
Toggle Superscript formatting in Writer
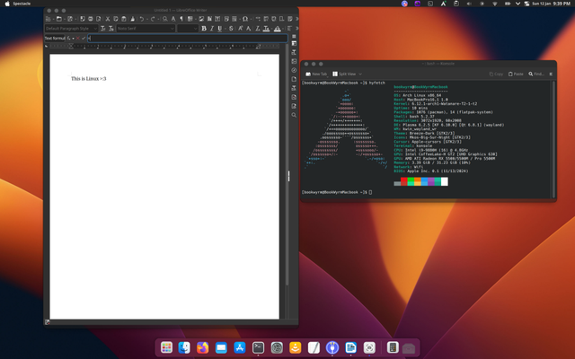pyautogui.click(x=241, y=28)
